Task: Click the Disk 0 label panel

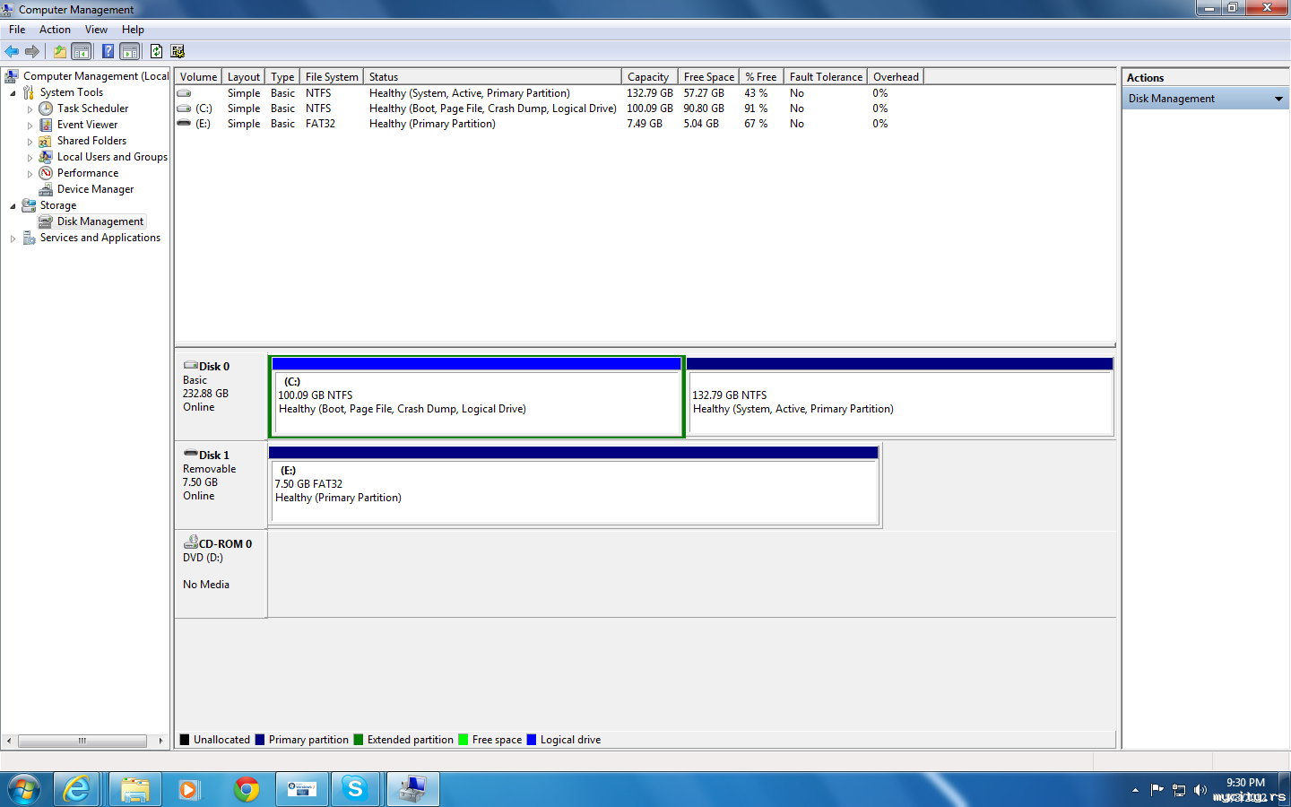Action: [221, 395]
